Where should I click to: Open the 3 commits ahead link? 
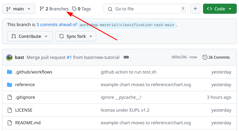(x=57, y=25)
